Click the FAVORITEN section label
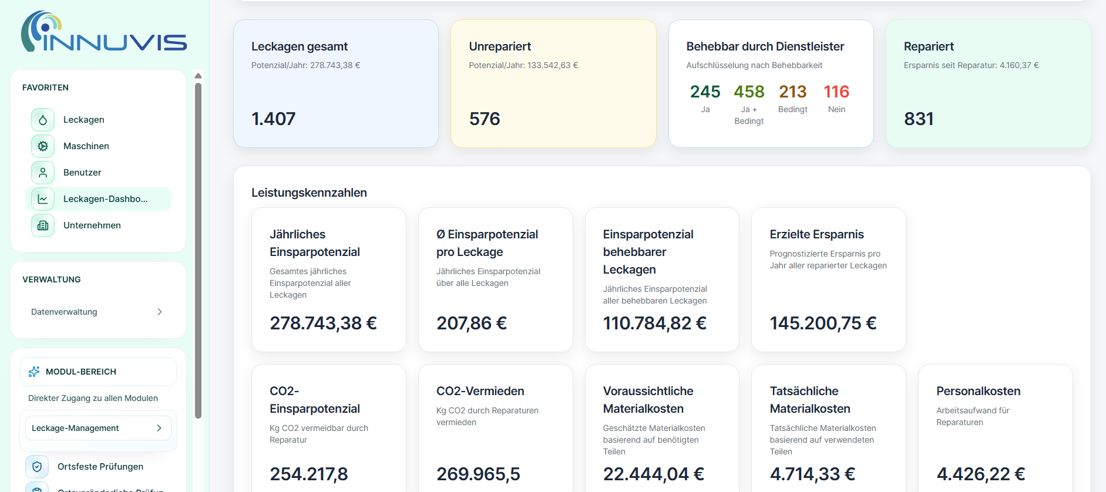Image resolution: width=1106 pixels, height=492 pixels. 45,87
